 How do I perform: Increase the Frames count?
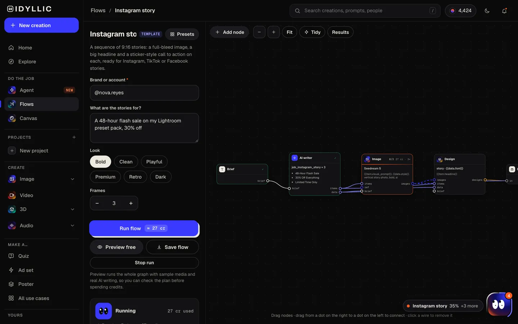click(131, 203)
